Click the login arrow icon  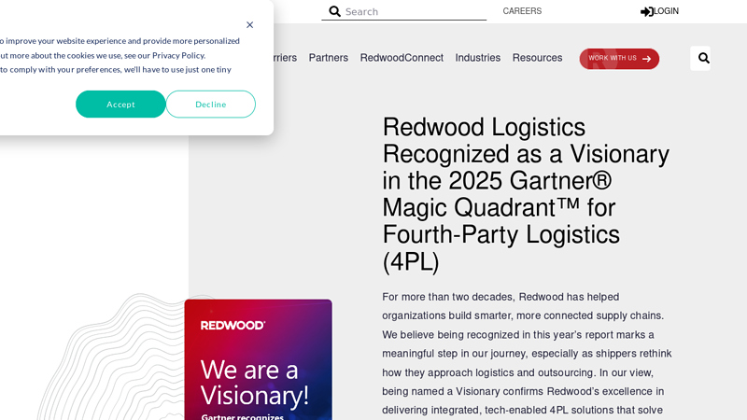pos(646,12)
